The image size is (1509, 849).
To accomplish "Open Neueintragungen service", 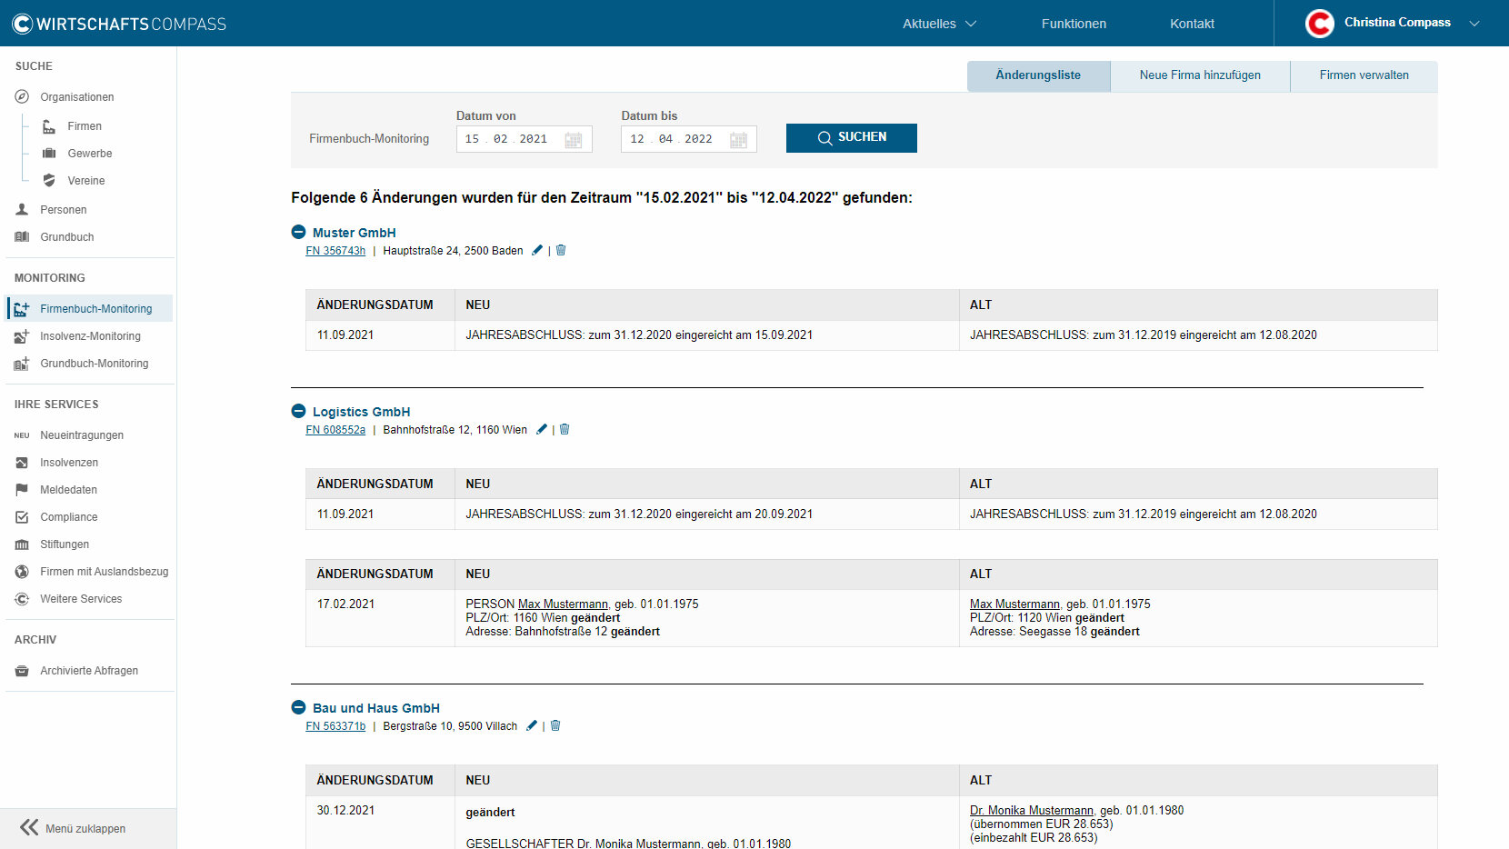I will 82,435.
